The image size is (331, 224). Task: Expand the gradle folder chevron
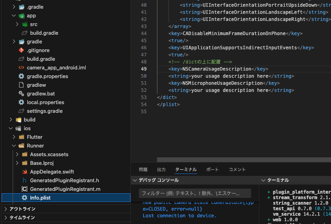pos(14,42)
